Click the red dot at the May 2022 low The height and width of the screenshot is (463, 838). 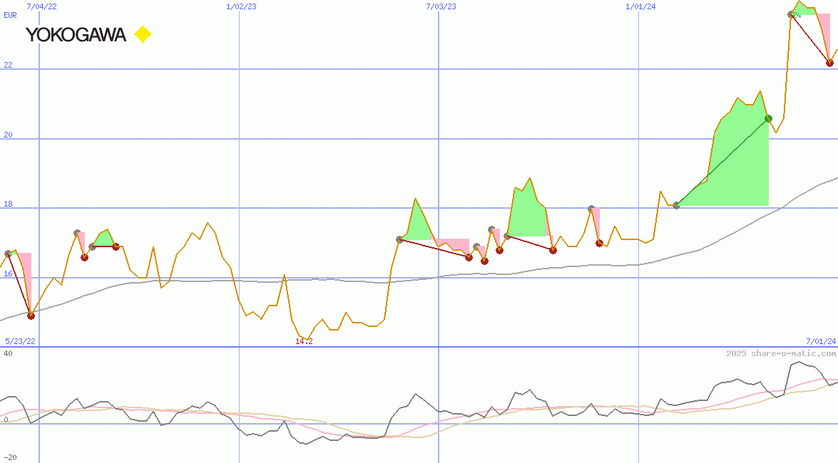click(31, 316)
